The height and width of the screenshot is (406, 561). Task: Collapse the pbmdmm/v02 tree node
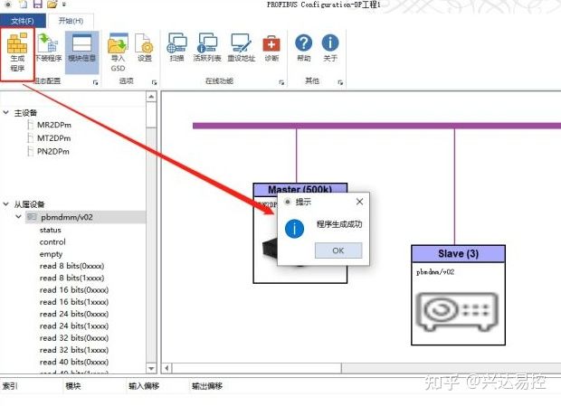18,217
